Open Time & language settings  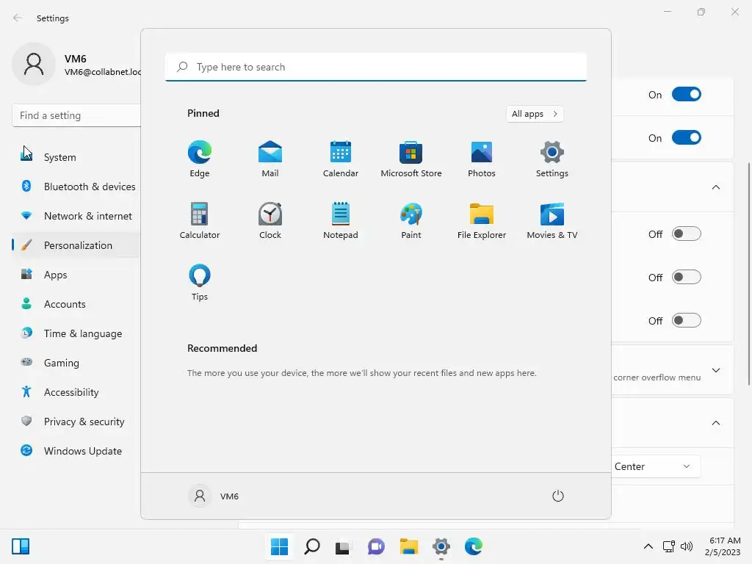(x=76, y=333)
